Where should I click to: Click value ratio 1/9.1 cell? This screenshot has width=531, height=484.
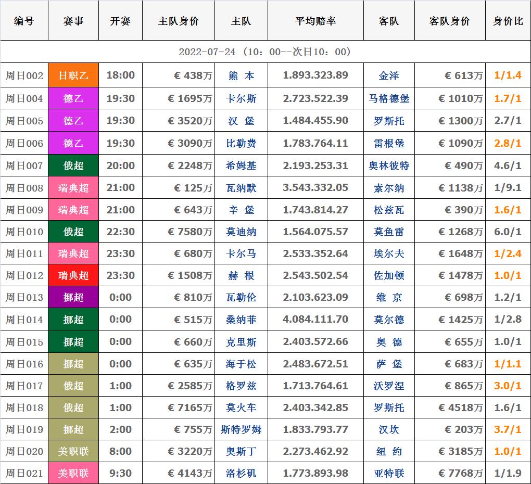point(508,188)
